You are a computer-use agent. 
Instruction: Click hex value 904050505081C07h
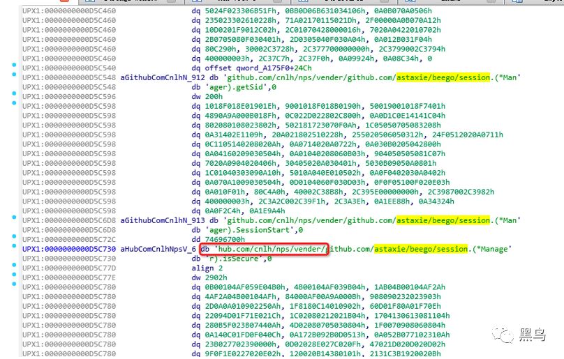(410, 154)
